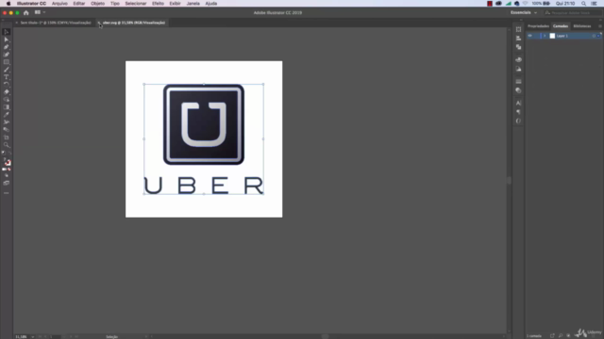Open the Artboards panel icon in dock
The width and height of the screenshot is (604, 339).
tap(518, 29)
